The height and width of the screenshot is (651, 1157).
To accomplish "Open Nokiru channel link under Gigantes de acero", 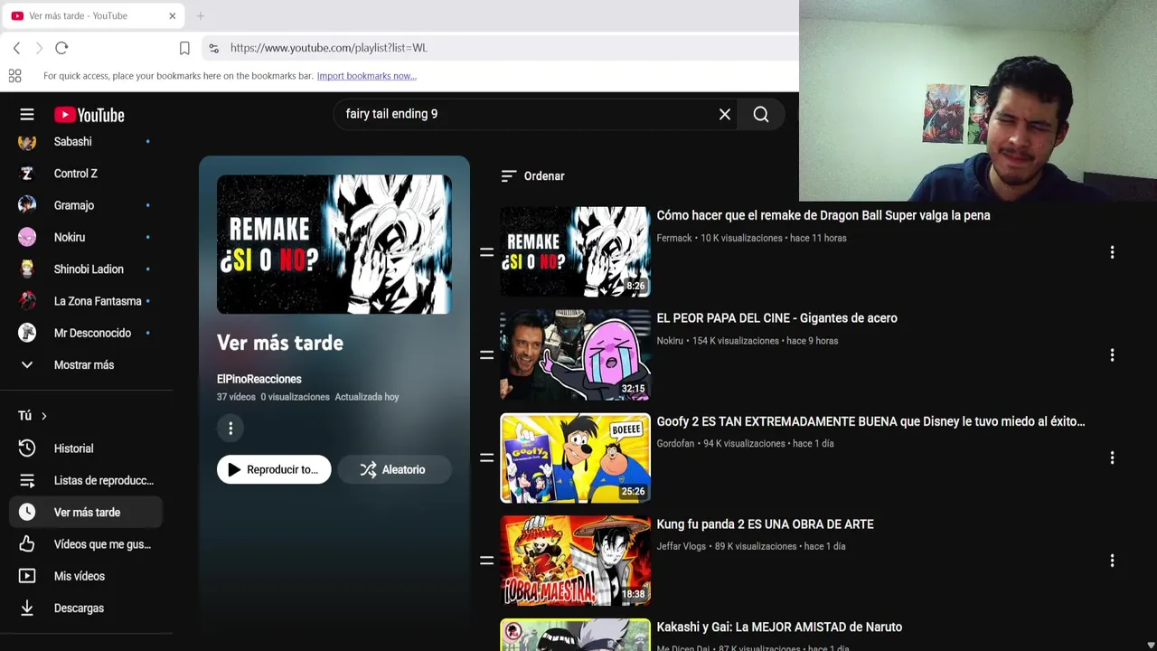I will coord(670,341).
